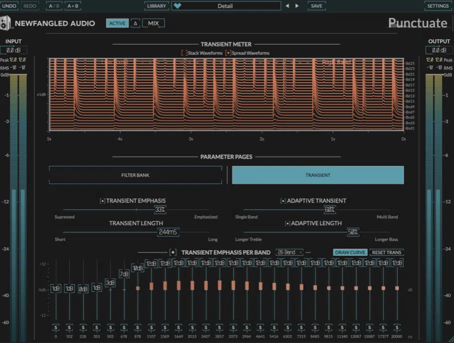
Task: Click the 3dB fader of 503 Hz band
Action: (x=110, y=283)
